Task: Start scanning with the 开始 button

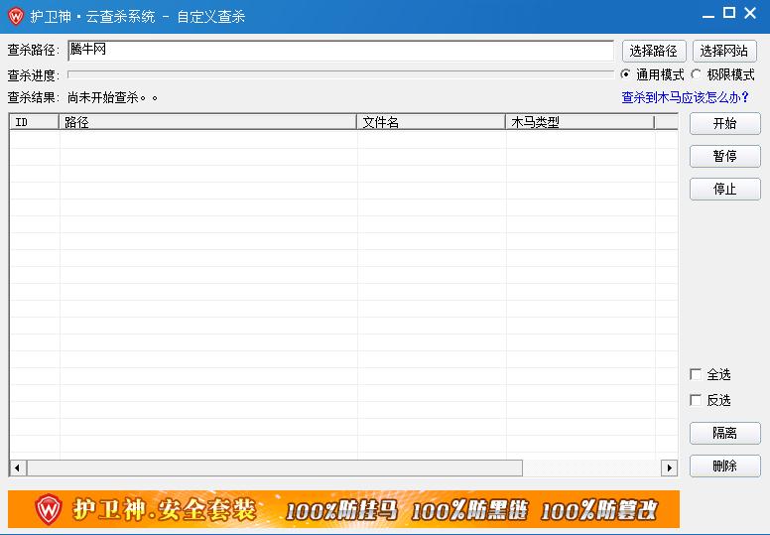Action: click(724, 123)
